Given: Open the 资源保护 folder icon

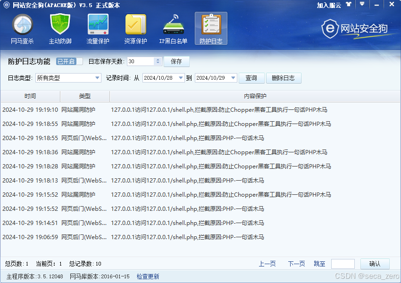Looking at the screenshot, I should pos(135,29).
